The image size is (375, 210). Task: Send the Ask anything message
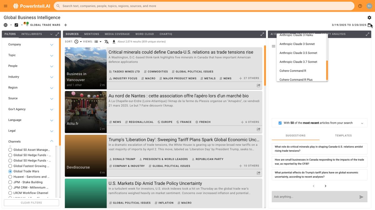point(361,197)
